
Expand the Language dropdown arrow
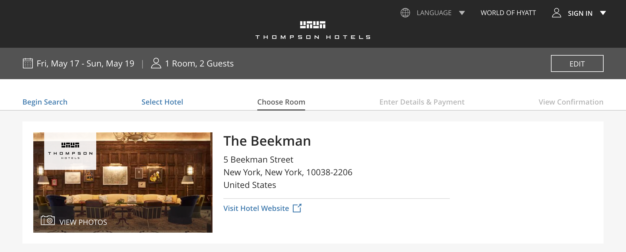coord(462,13)
